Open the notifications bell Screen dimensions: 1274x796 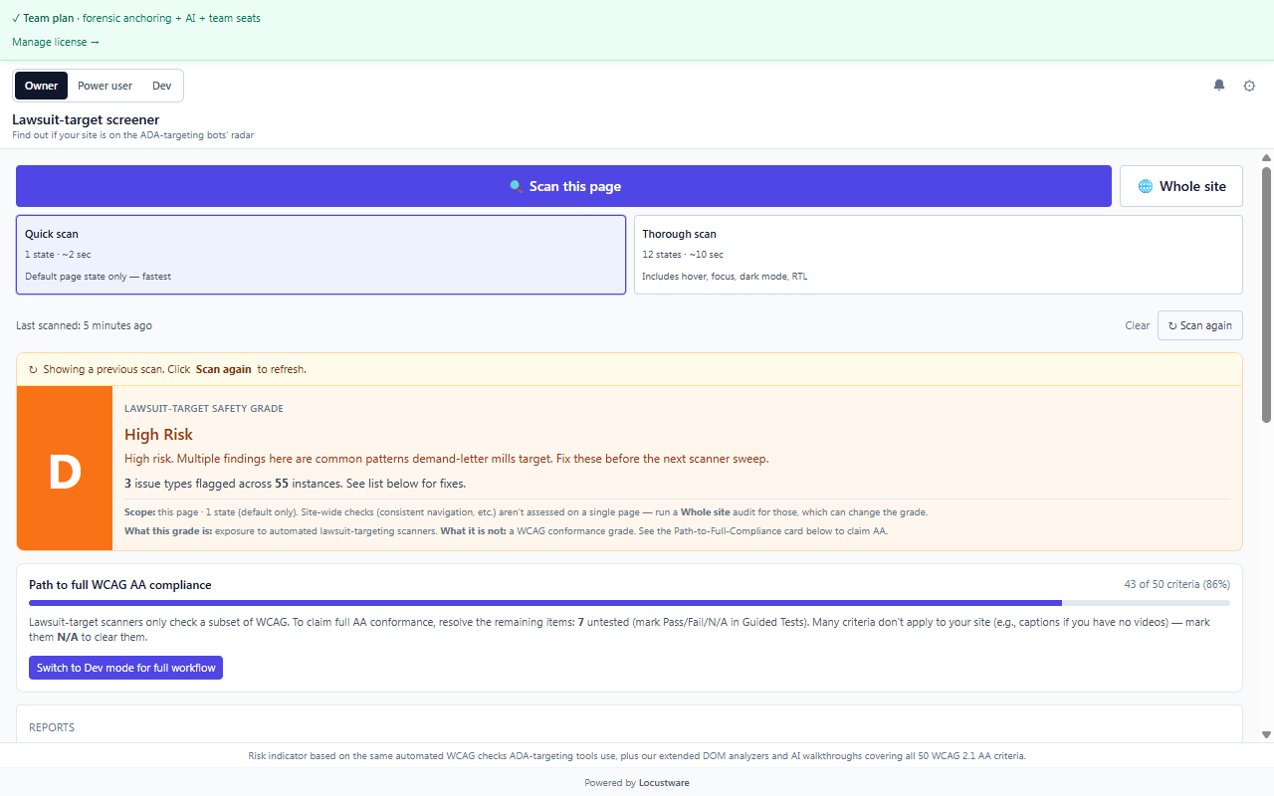pos(1219,86)
